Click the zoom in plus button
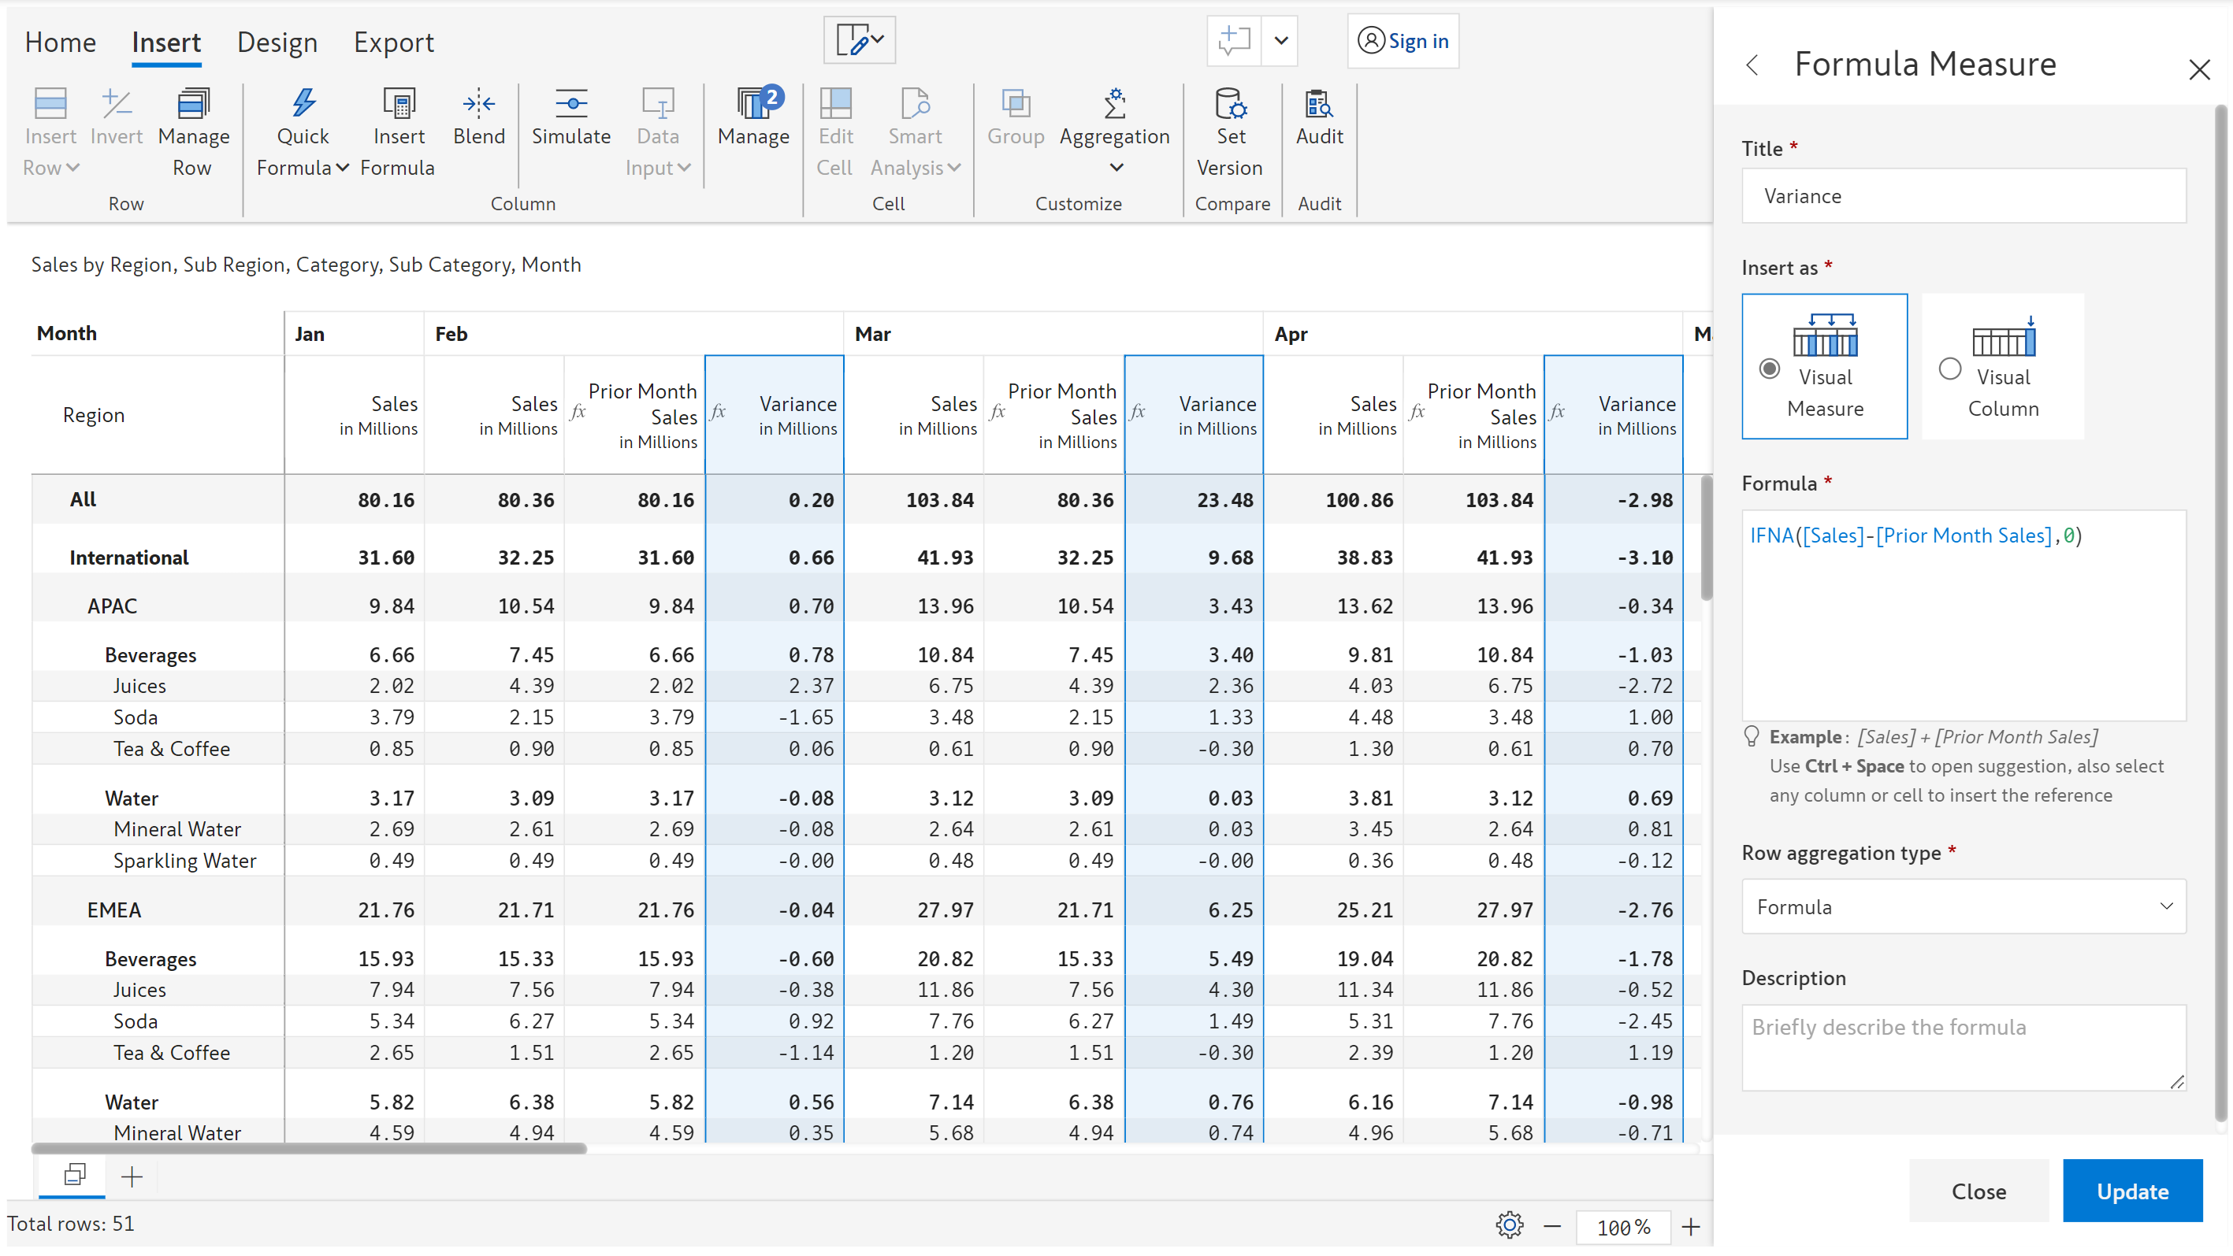The image size is (2233, 1256). (x=1690, y=1227)
